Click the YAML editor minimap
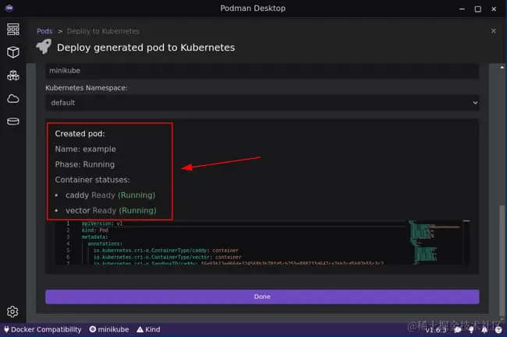507x337 pixels. click(435, 243)
